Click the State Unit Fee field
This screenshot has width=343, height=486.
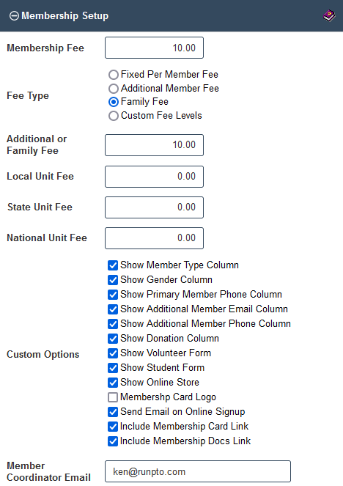[154, 207]
